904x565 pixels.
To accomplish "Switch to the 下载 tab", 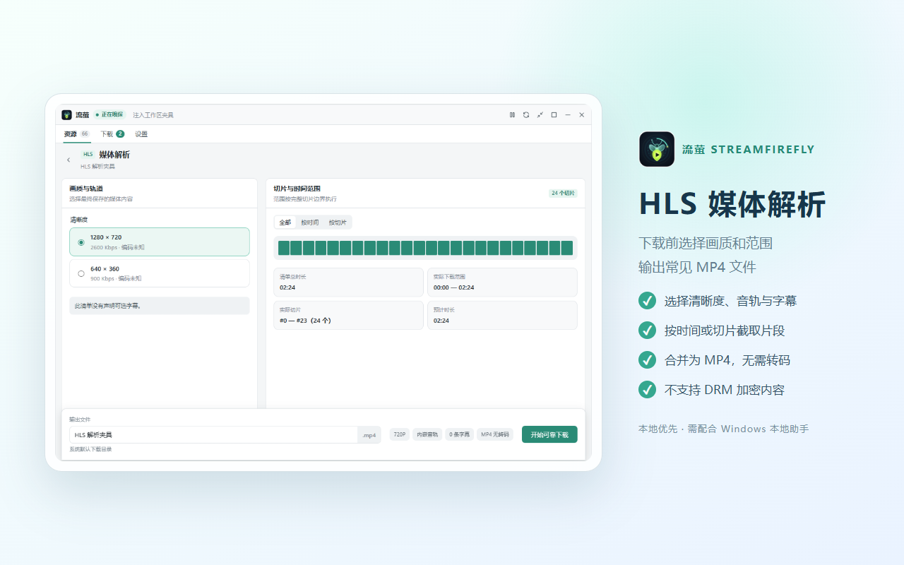I will [112, 134].
